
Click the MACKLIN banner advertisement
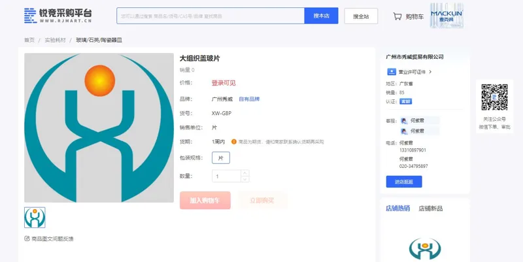[x=447, y=16]
